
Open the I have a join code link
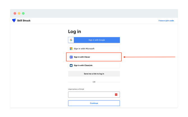(x=166, y=21)
